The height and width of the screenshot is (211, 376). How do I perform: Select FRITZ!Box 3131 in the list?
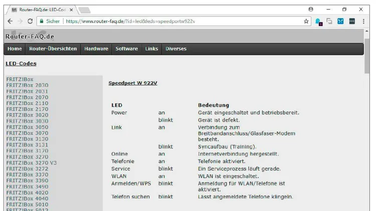click(28, 145)
